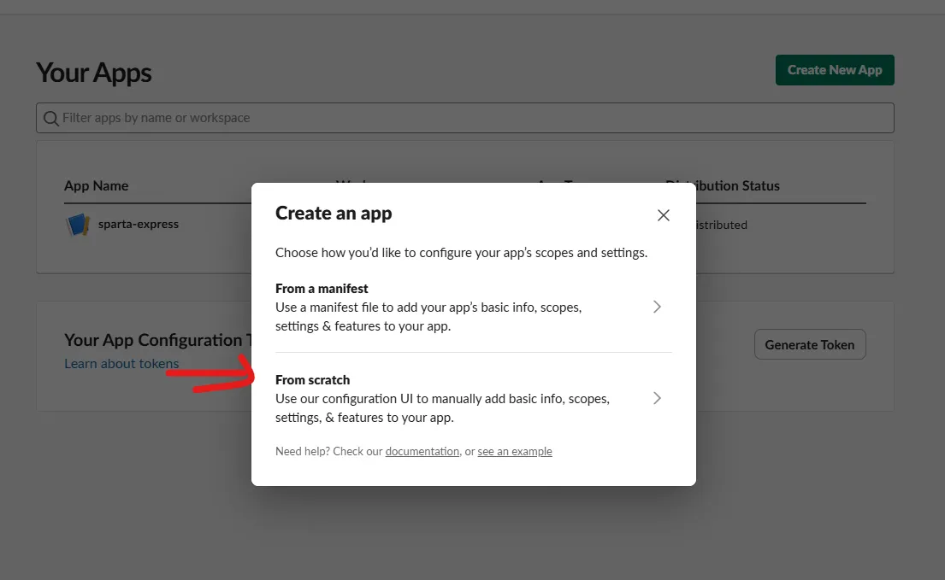Open the documentation link

point(422,451)
